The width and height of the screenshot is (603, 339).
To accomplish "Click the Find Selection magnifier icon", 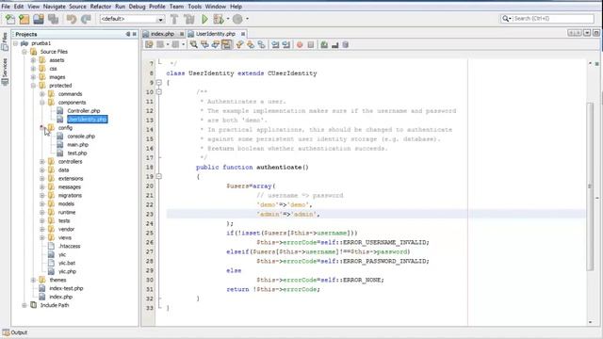I will tap(194, 44).
